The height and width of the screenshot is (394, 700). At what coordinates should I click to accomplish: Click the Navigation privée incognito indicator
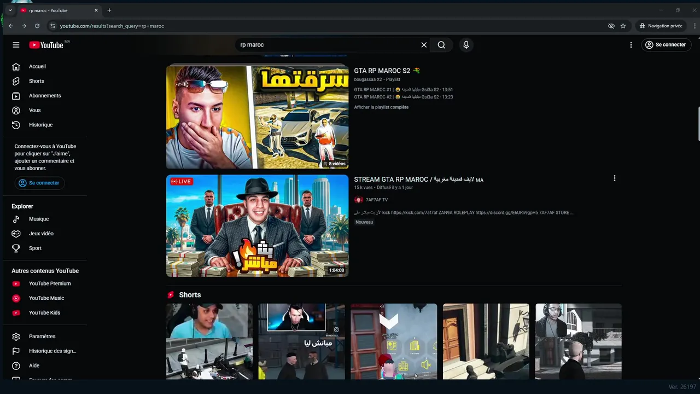(x=661, y=26)
